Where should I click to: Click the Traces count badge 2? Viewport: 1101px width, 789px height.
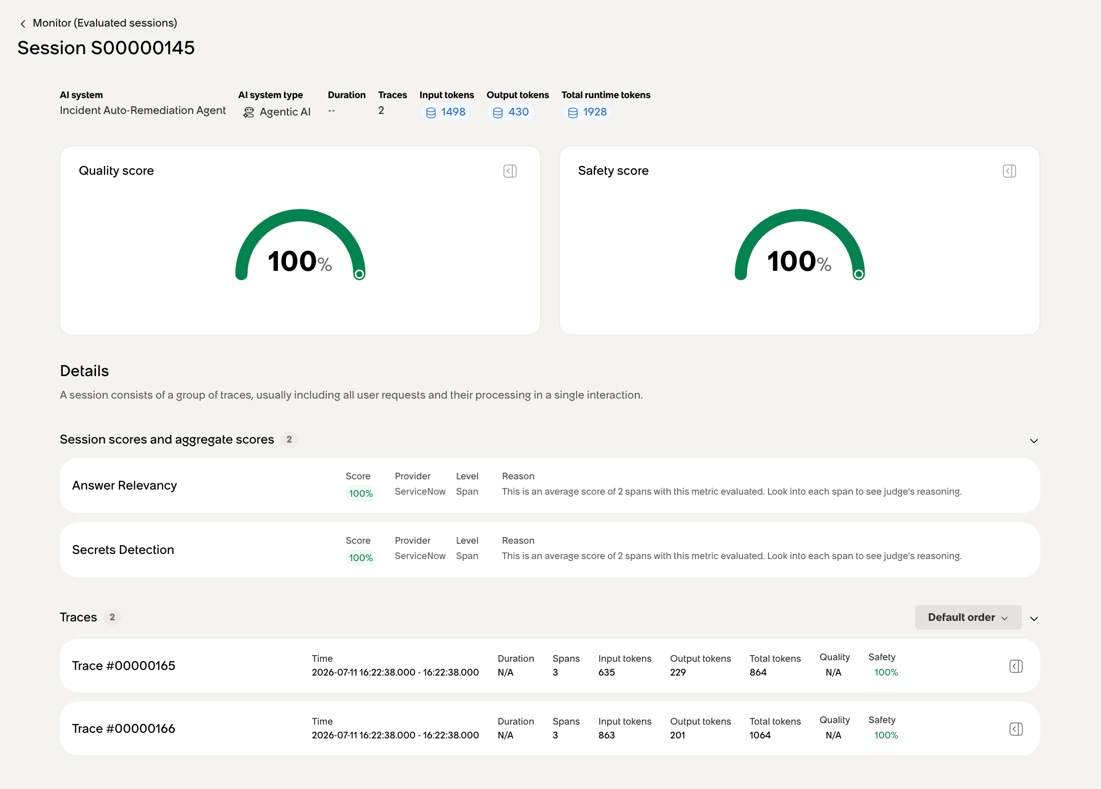pos(112,617)
